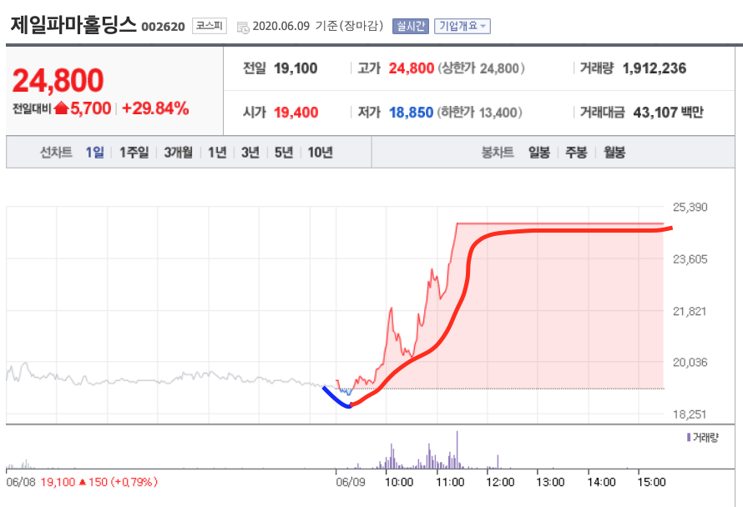Click the 25,390 y-axis label

point(690,207)
